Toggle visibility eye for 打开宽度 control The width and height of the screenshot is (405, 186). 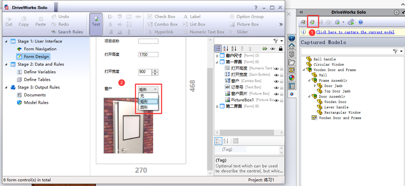[276, 75]
